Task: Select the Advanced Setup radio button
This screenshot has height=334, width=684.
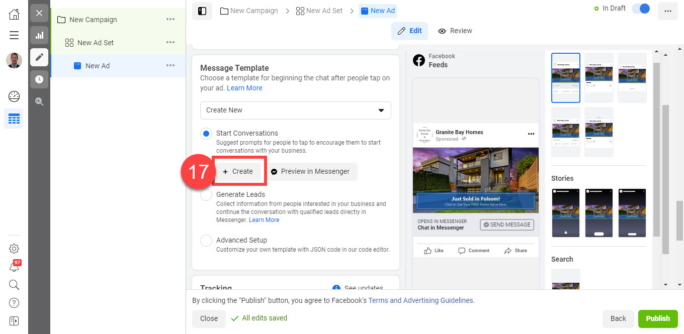Action: click(206, 241)
